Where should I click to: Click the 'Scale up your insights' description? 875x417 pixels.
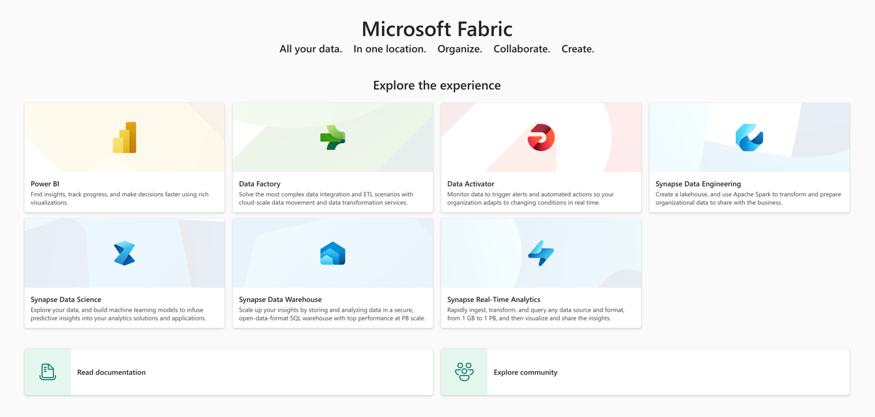point(332,314)
